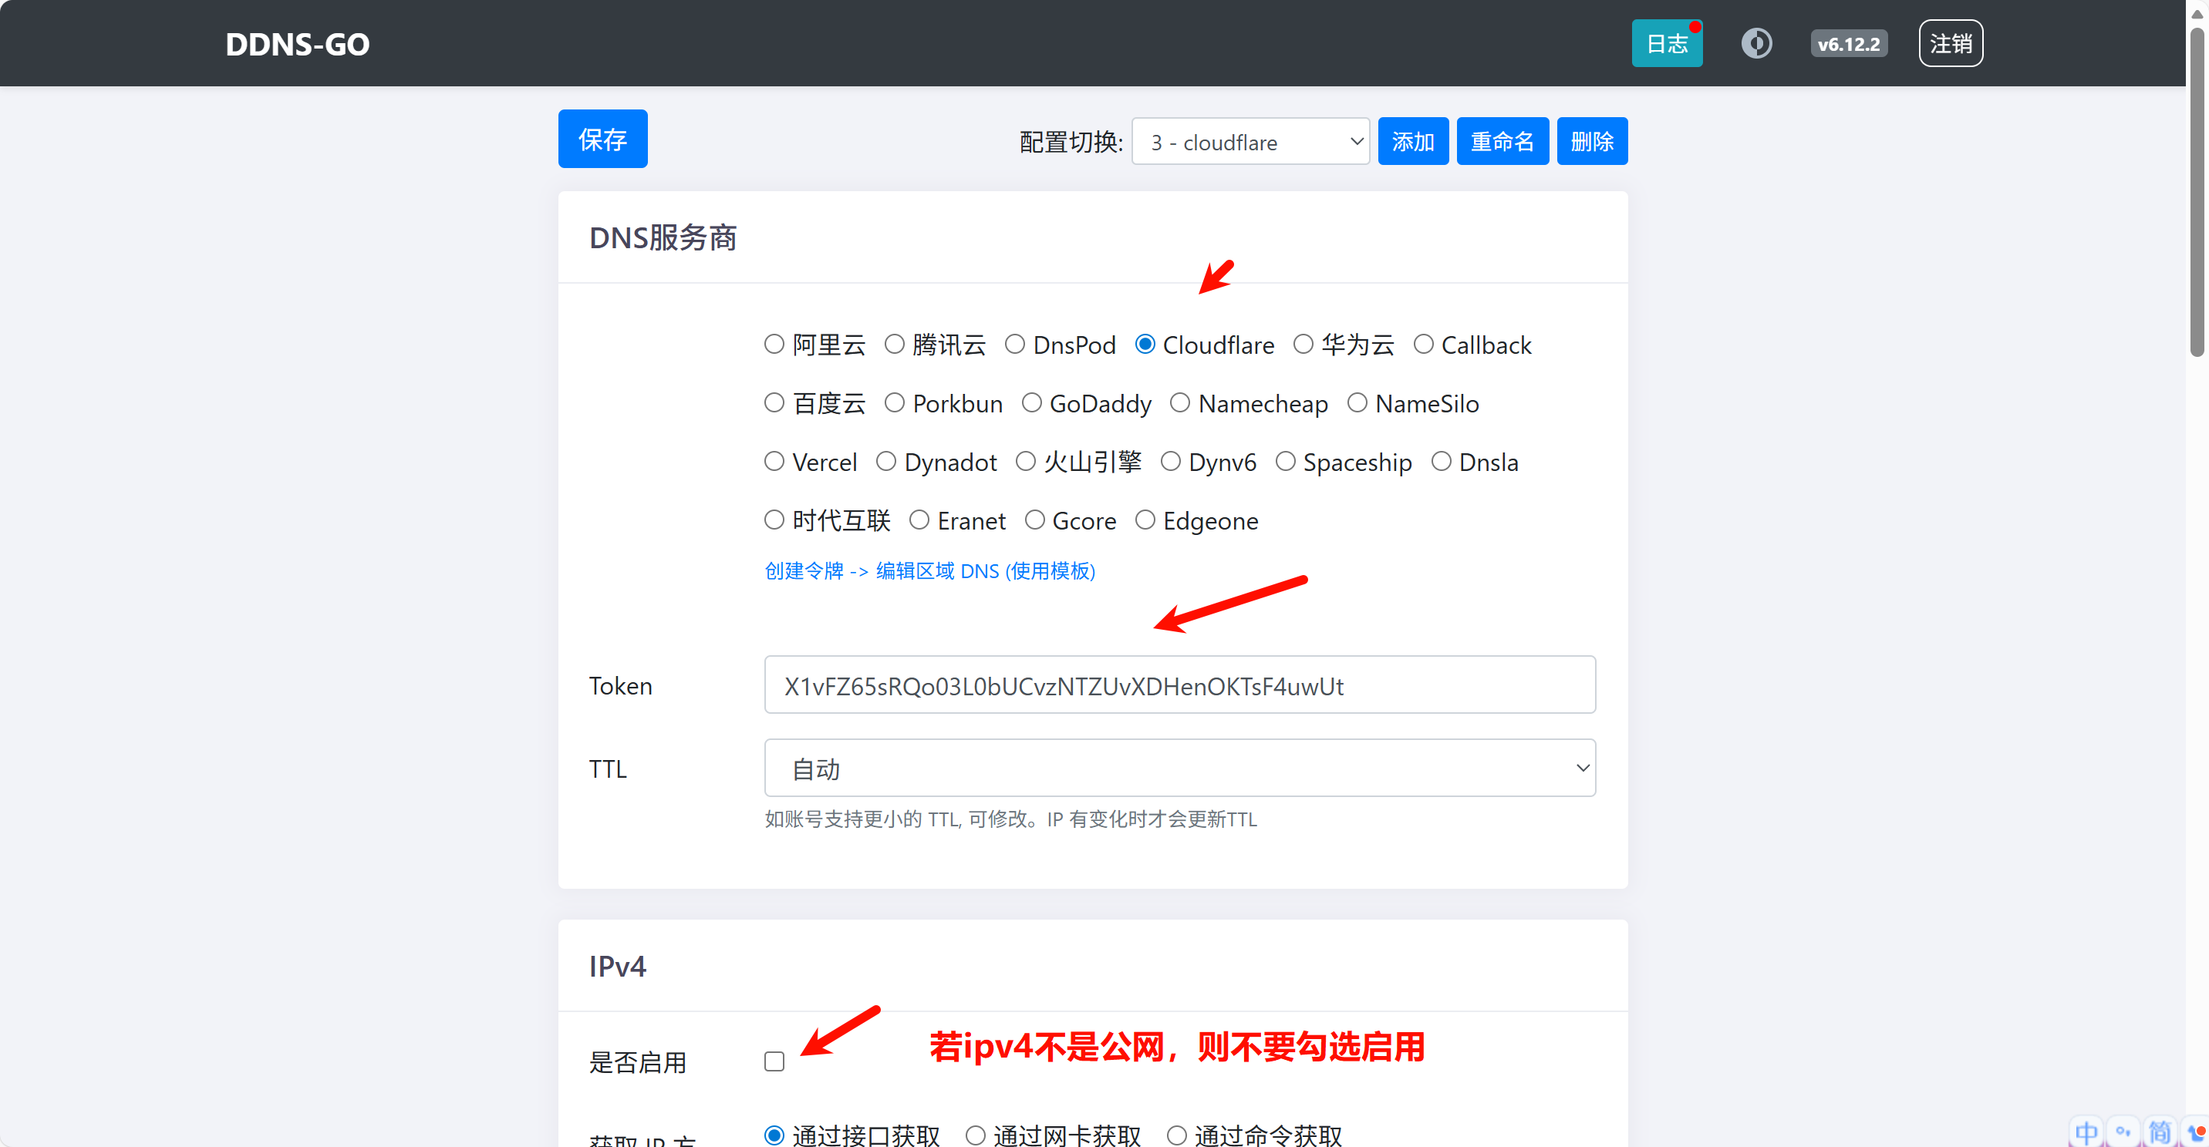The width and height of the screenshot is (2209, 1147).
Task: Click the 添加 add config button
Action: (1412, 141)
